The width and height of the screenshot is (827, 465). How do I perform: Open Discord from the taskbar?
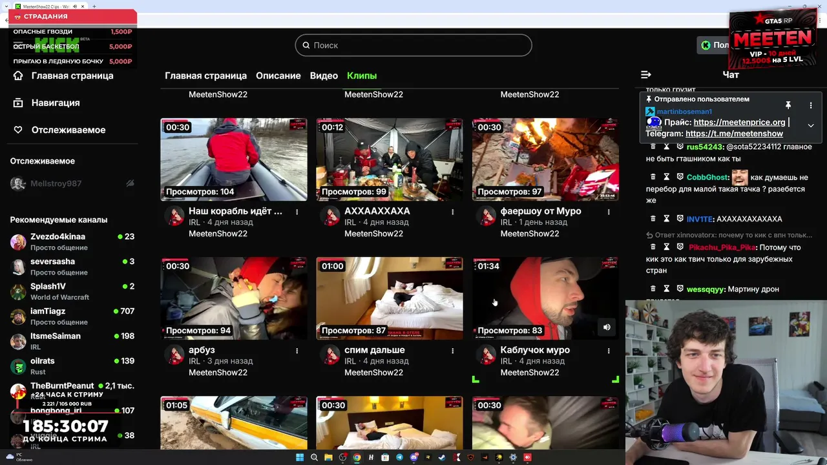coord(413,457)
